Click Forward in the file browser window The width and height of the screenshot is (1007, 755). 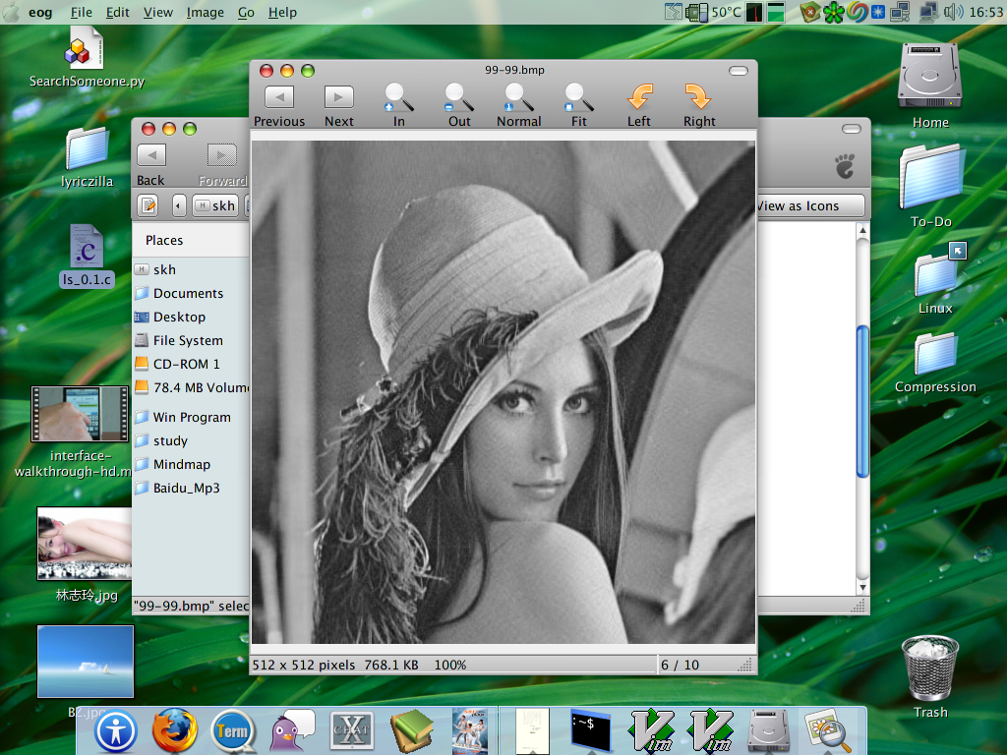(x=222, y=165)
